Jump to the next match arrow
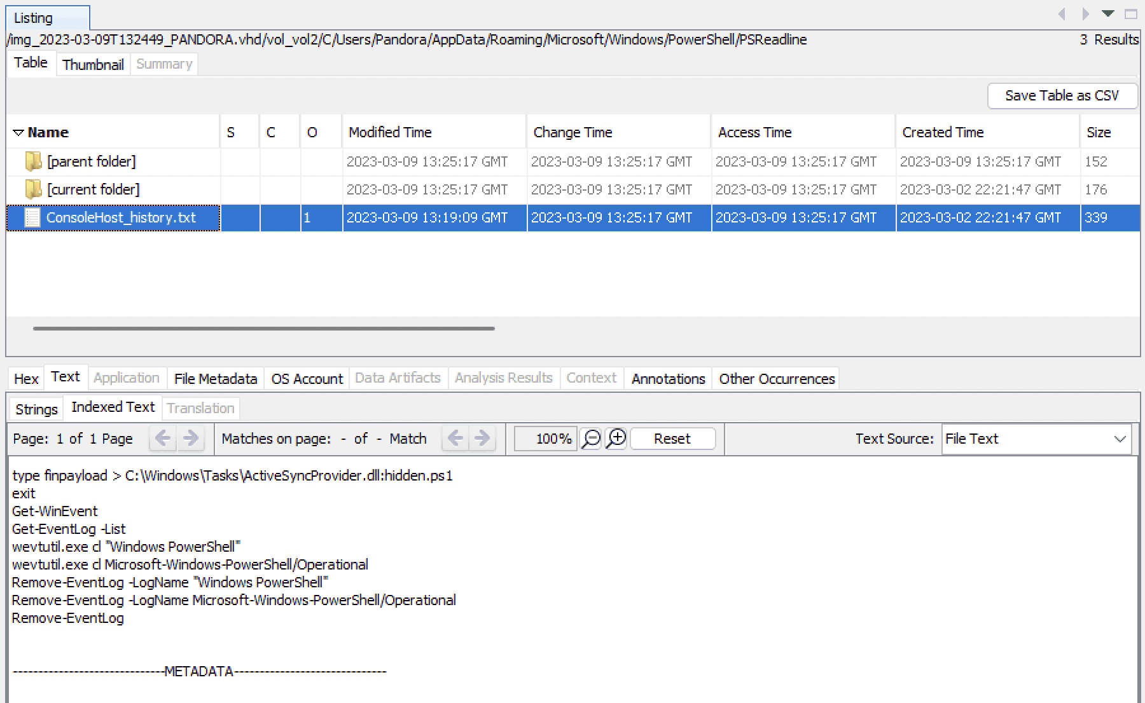 (x=482, y=439)
